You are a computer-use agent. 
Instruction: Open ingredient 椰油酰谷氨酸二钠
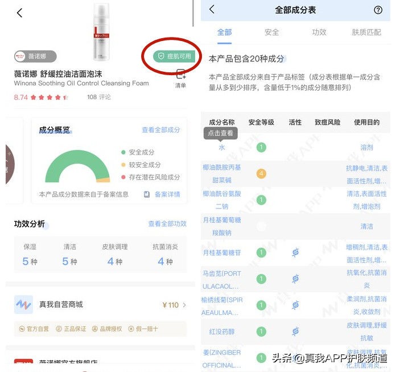pyautogui.click(x=222, y=200)
